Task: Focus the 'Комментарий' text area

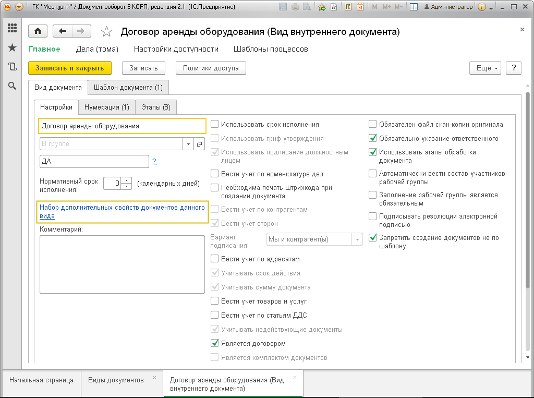Action: [122, 264]
